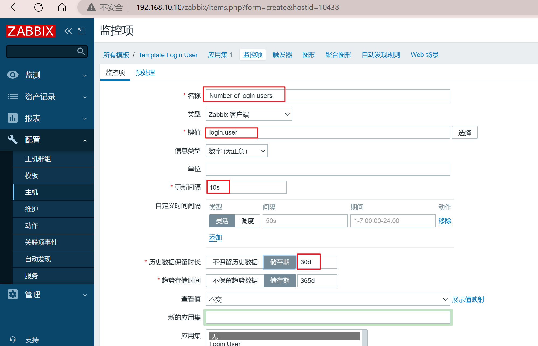Go to 应用集 1 link
Image resolution: width=538 pixels, height=346 pixels.
[220, 55]
